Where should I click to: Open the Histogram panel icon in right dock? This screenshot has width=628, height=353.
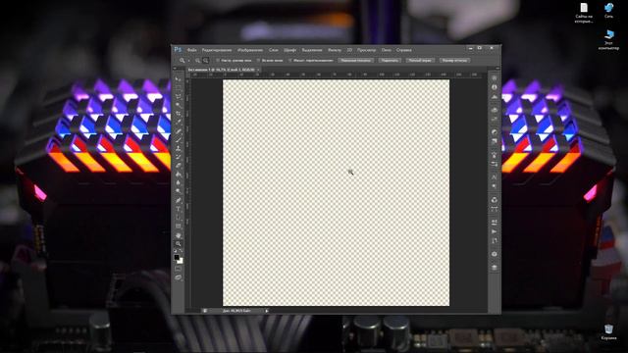[x=495, y=97]
